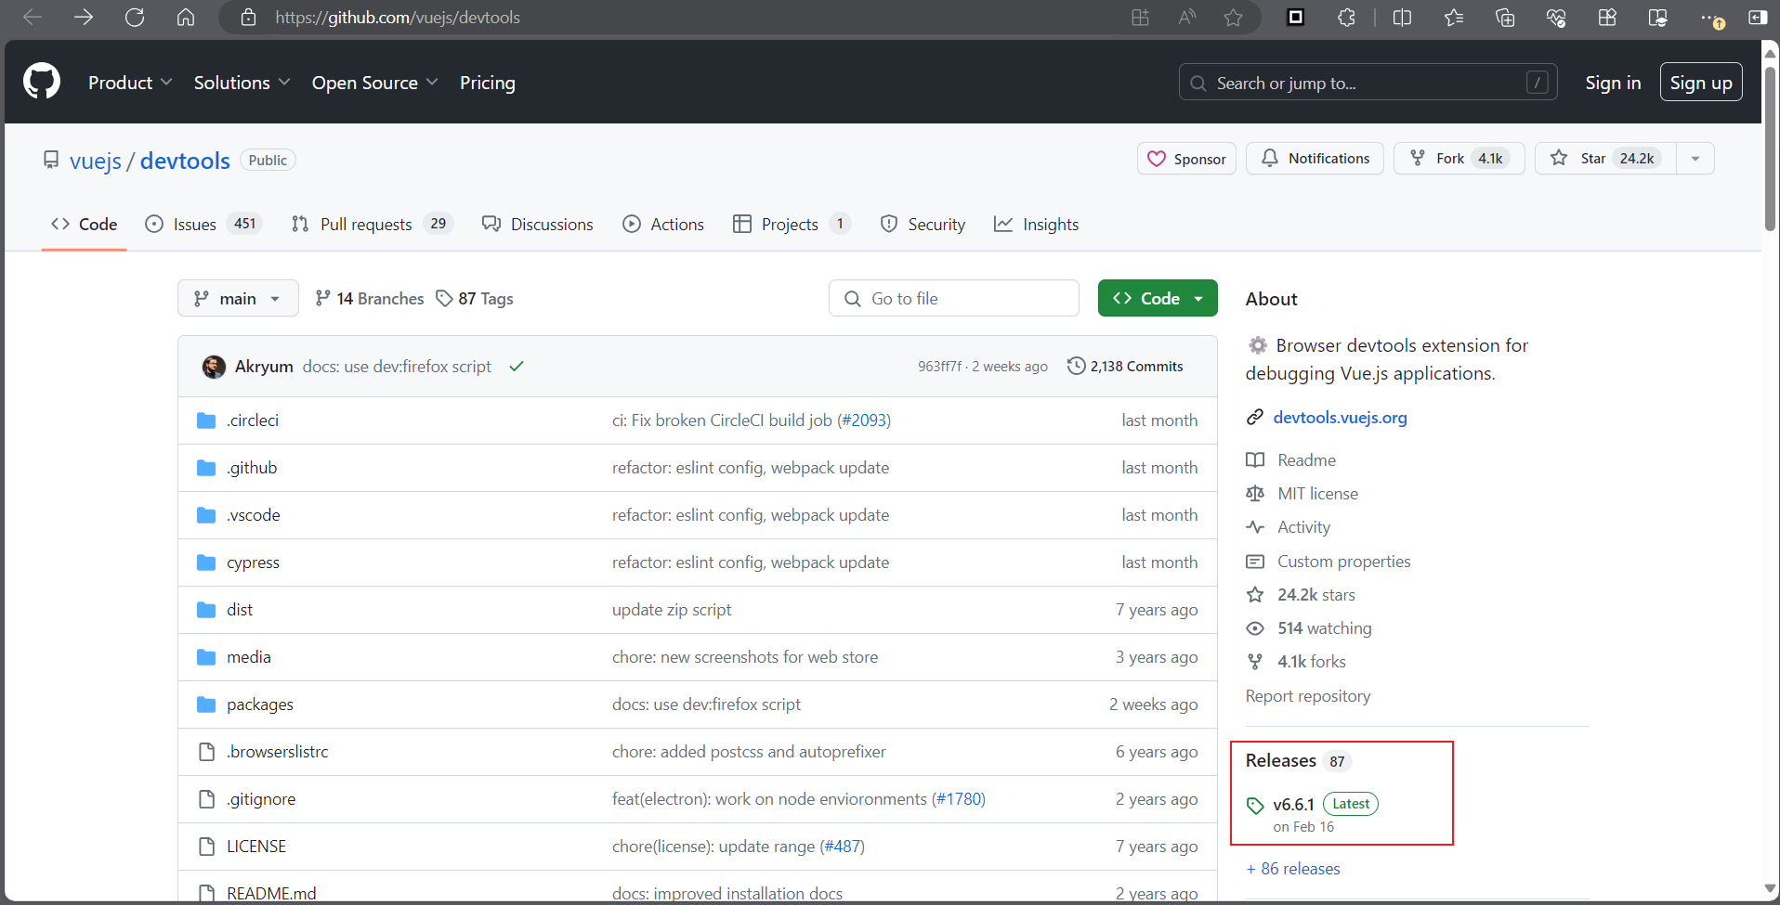Open the Discussions tab
Image resolution: width=1780 pixels, height=905 pixels.
[x=537, y=224]
